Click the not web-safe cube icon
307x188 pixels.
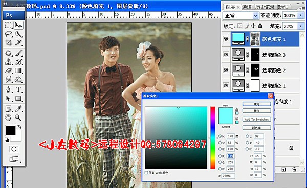(237, 119)
